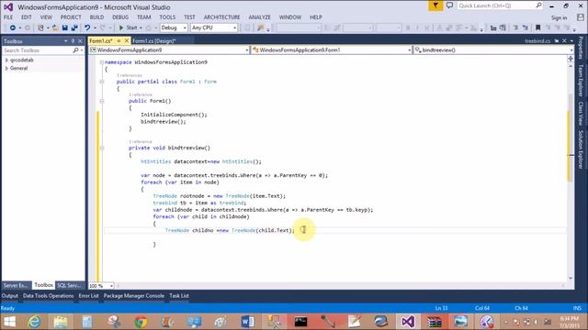The height and width of the screenshot is (330, 588).
Task: Close the Form1.cs tab
Action: (x=127, y=40)
